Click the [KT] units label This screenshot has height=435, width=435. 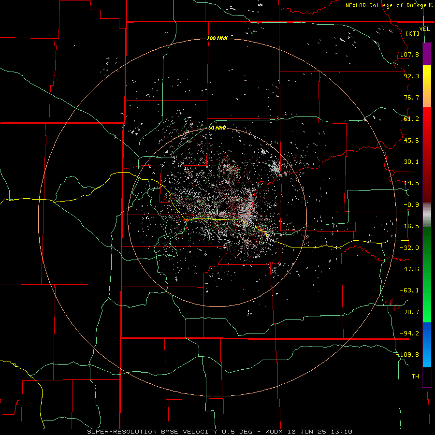[413, 33]
